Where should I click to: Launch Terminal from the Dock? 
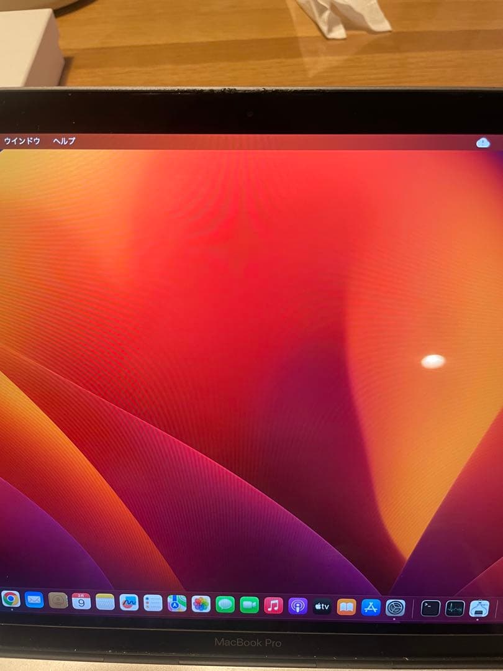[430, 608]
